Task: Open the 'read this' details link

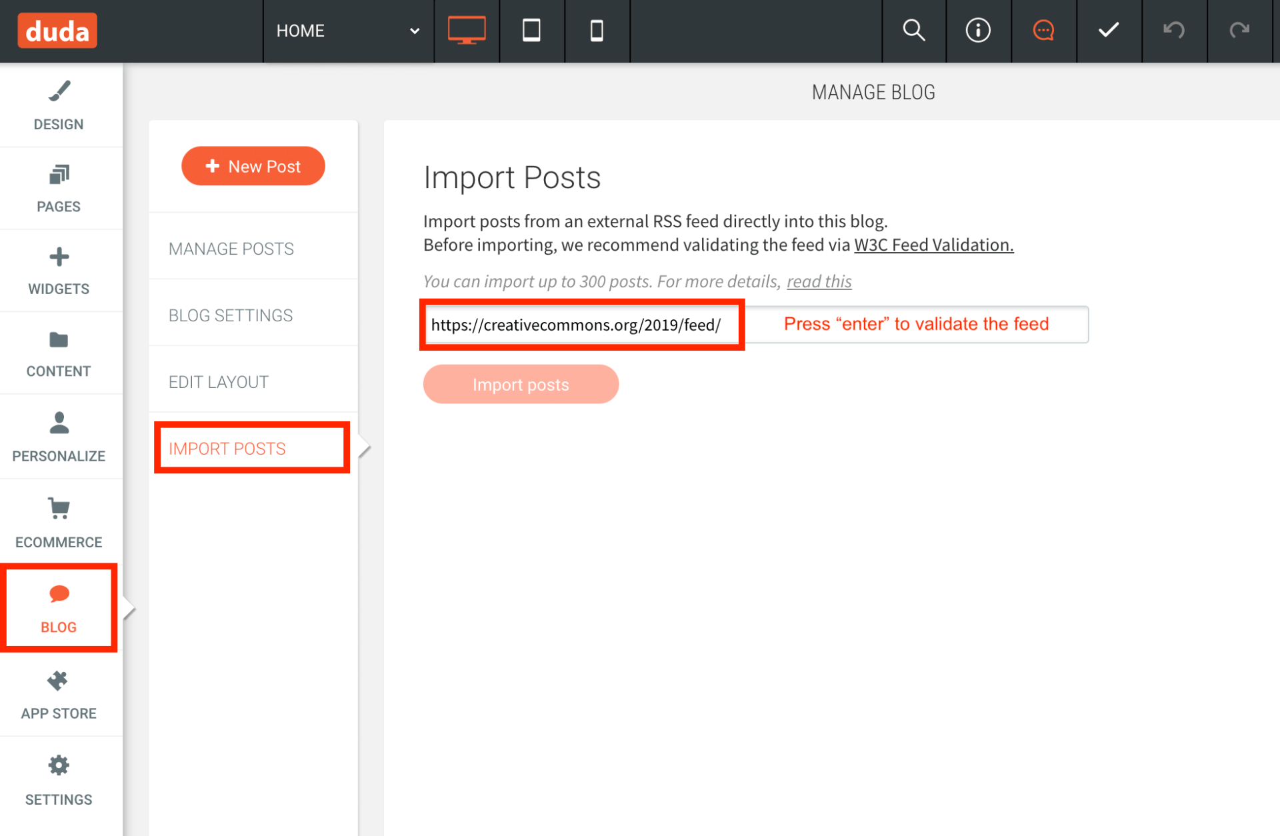Action: 819,281
